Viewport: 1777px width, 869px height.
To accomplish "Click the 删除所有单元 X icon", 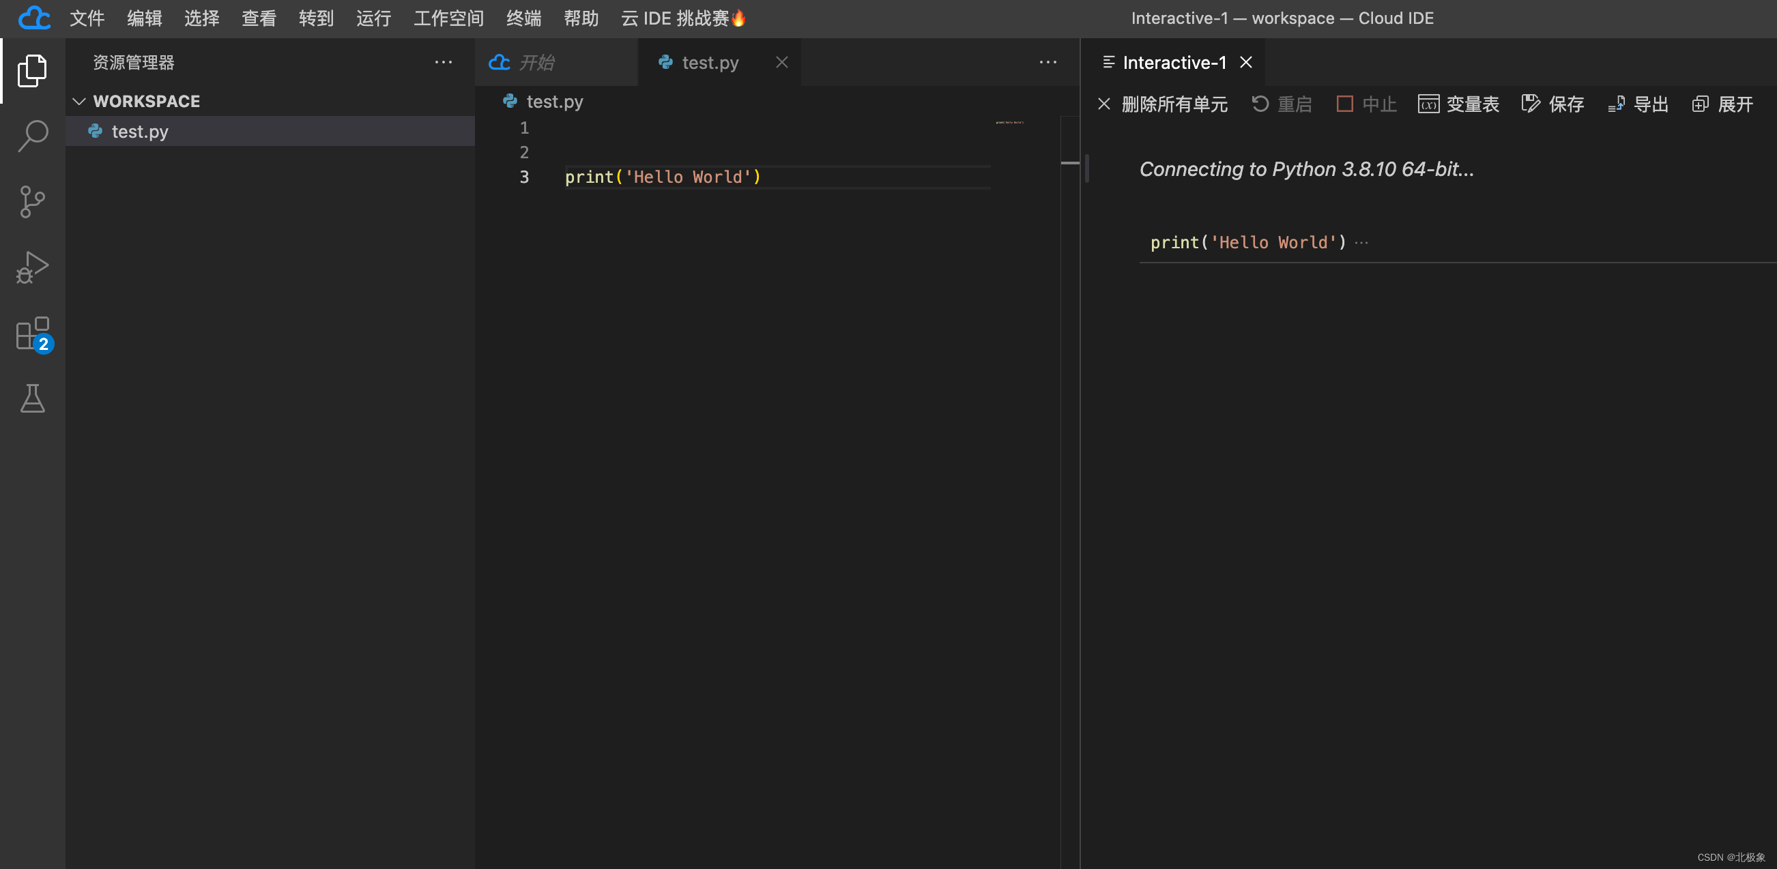I will 1103,104.
